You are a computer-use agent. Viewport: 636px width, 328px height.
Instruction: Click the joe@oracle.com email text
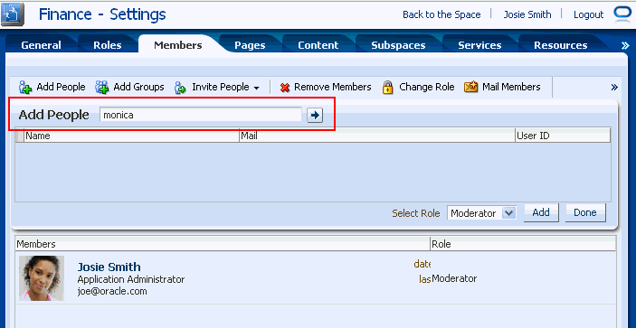pyautogui.click(x=112, y=292)
